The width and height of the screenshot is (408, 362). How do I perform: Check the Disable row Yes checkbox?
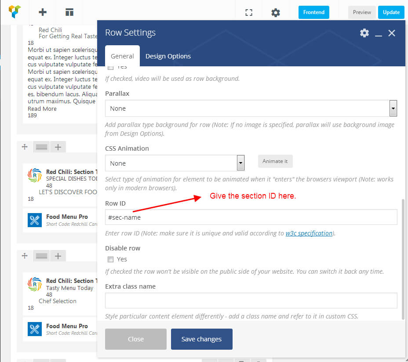[111, 259]
